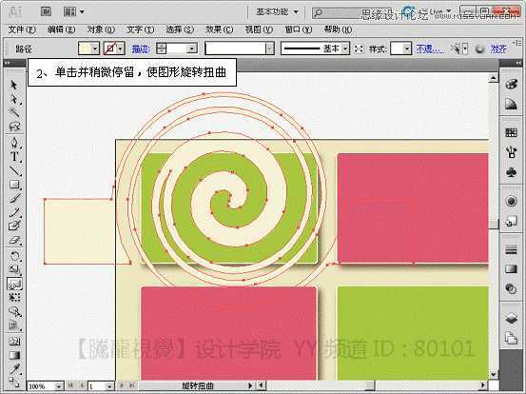
Task: Open the Color Guide panel icon
Action: [x=511, y=105]
